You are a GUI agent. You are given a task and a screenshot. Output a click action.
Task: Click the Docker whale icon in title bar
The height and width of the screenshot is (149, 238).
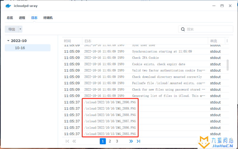tap(8, 6)
